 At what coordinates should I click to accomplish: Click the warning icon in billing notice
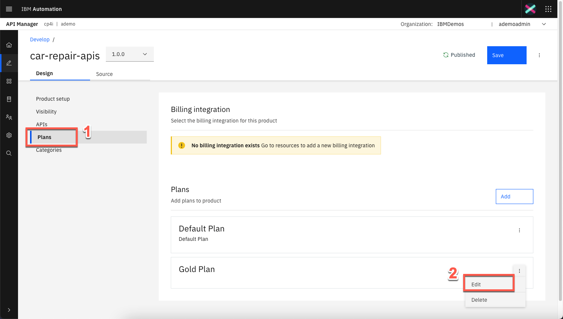point(182,145)
